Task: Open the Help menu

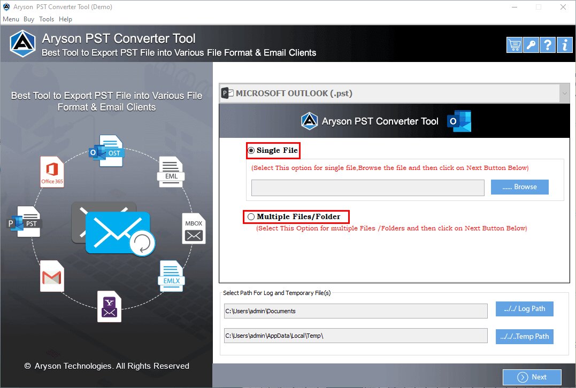Action: pos(65,19)
